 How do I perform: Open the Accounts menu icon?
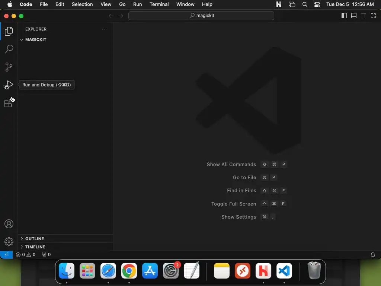pyautogui.click(x=9, y=224)
